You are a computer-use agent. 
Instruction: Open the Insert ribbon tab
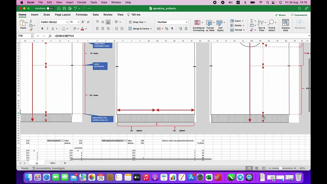pos(35,15)
